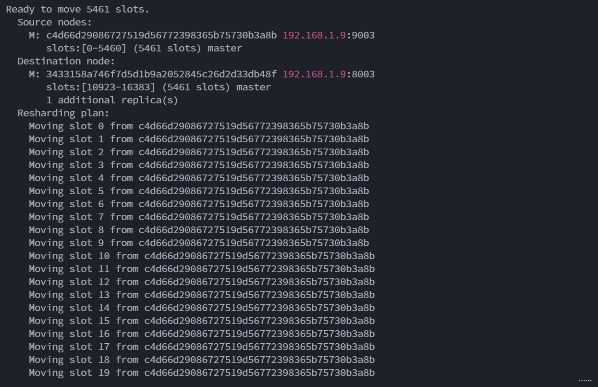Click the pink IP address before port 9003
The height and width of the screenshot is (387, 598).
tap(314, 35)
